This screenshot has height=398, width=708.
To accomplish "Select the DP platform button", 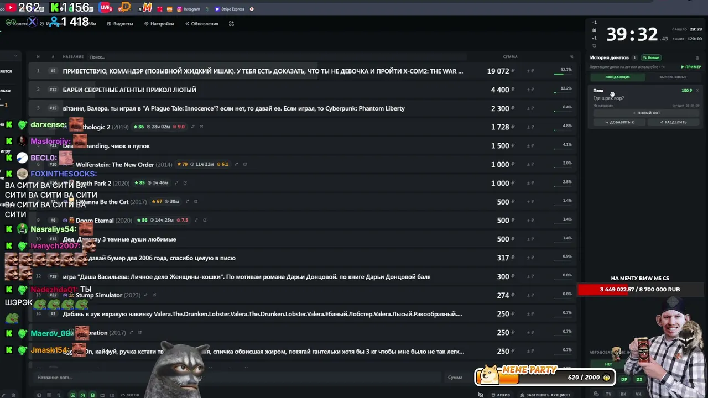I will [x=624, y=379].
